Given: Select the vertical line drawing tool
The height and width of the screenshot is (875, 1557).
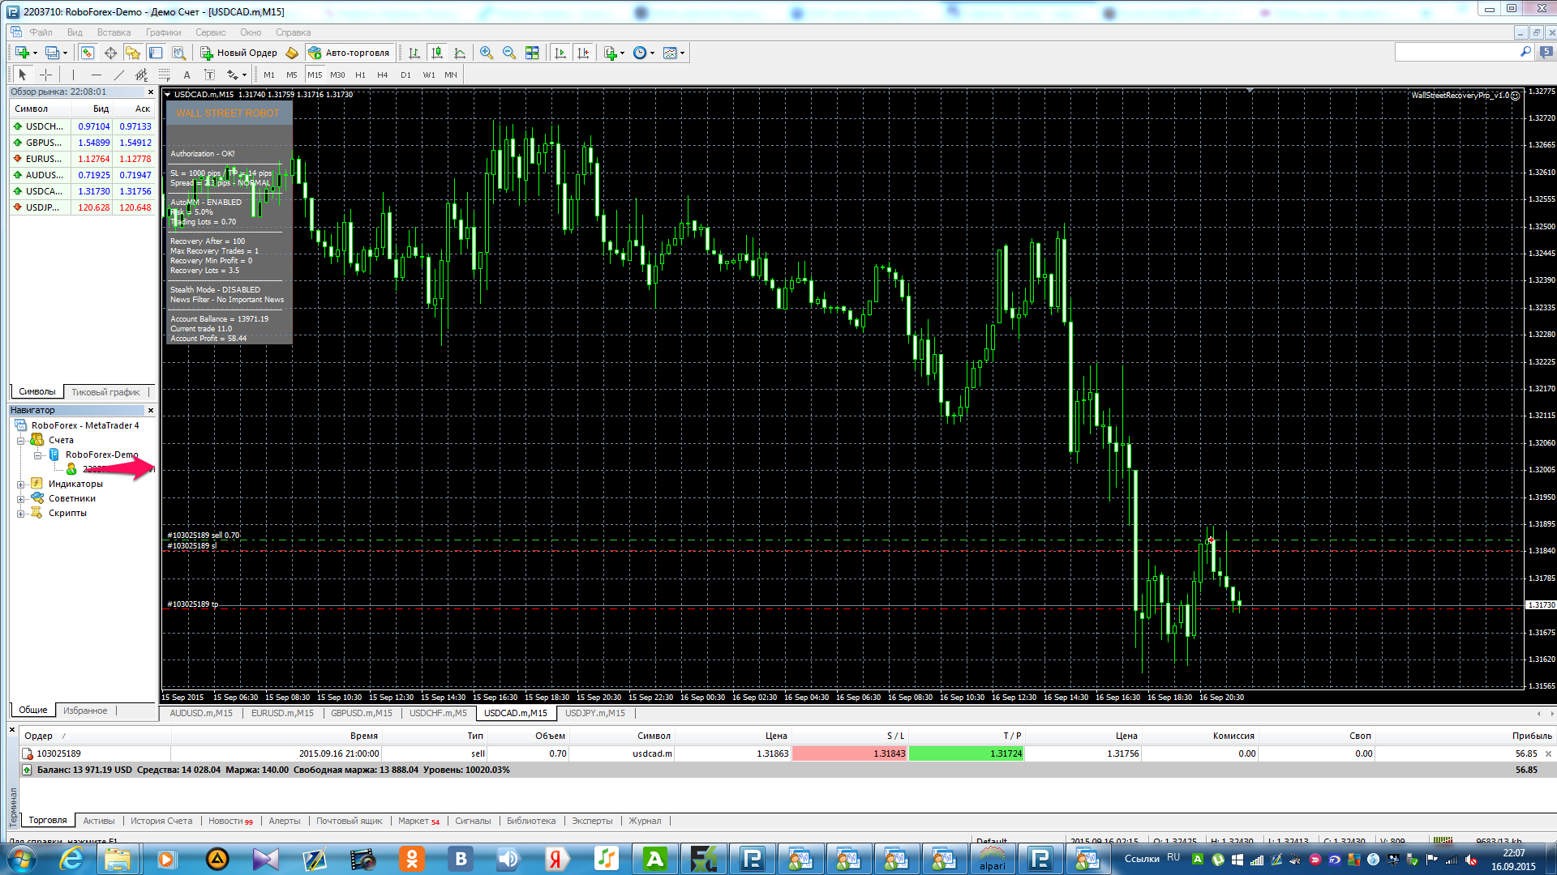Looking at the screenshot, I should pyautogui.click(x=73, y=75).
